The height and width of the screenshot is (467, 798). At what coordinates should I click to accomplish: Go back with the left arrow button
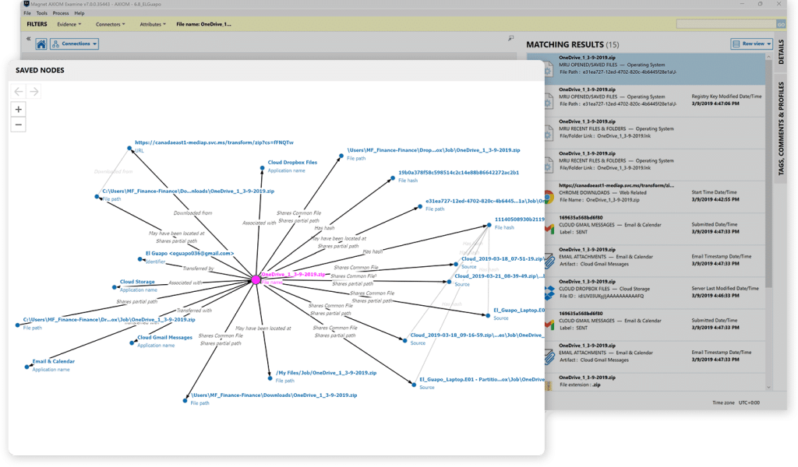pyautogui.click(x=19, y=92)
